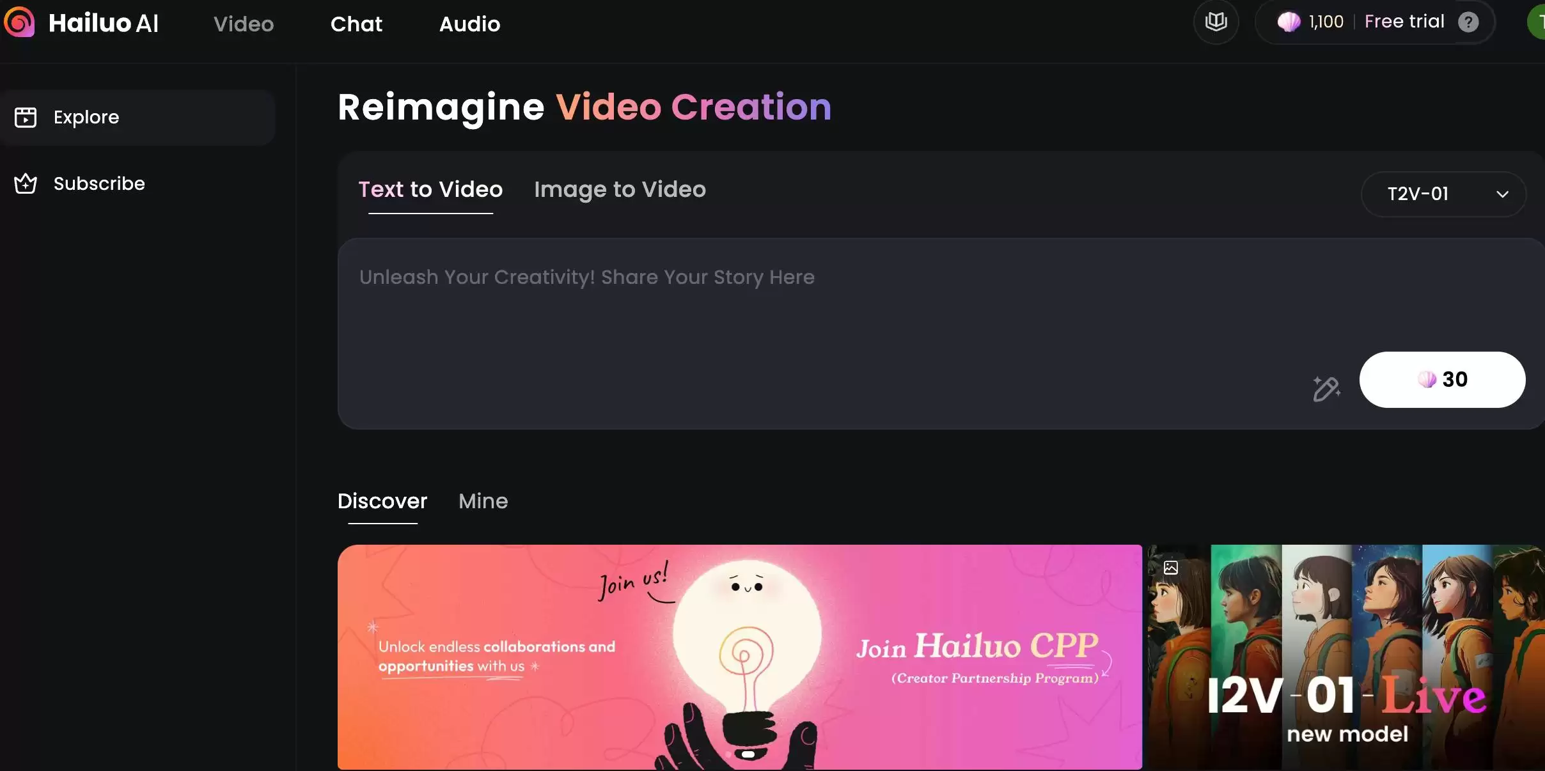
Task: Click the 1,100 credits balance
Action: [x=1326, y=22]
